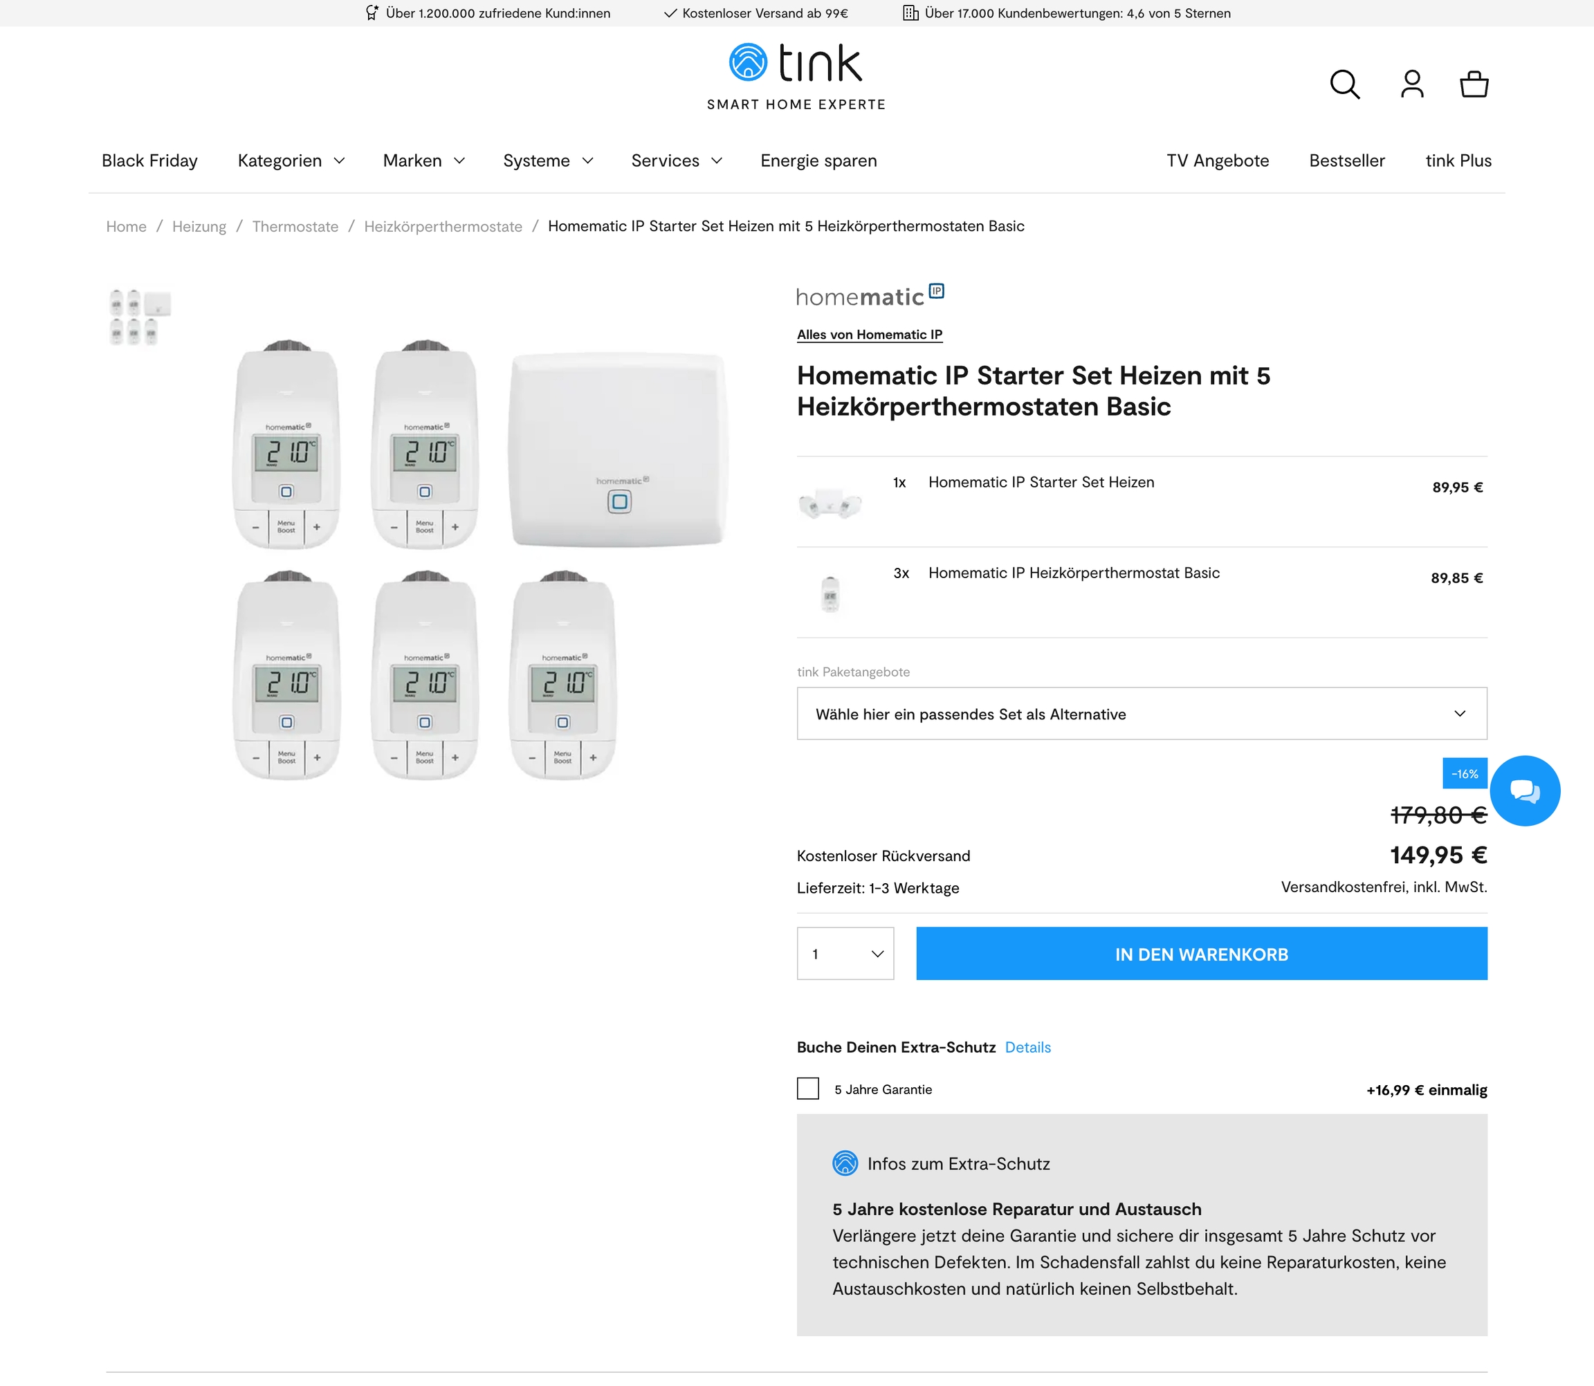Select the product gallery thumbnail

(139, 317)
